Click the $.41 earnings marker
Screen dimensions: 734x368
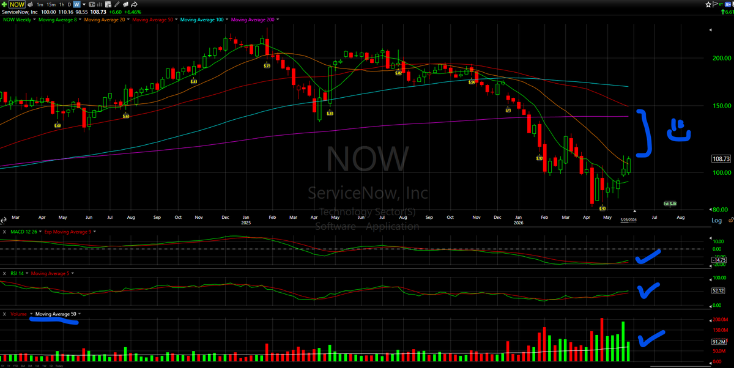tap(194, 81)
